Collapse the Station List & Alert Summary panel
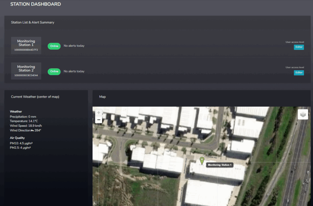This screenshot has height=206, width=313. coord(33,22)
